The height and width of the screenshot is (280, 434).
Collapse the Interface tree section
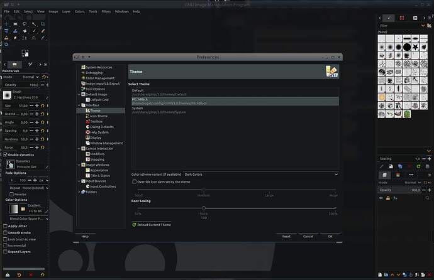[x=78, y=105]
